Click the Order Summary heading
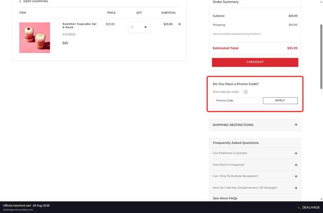323x213 pixels. click(225, 2)
